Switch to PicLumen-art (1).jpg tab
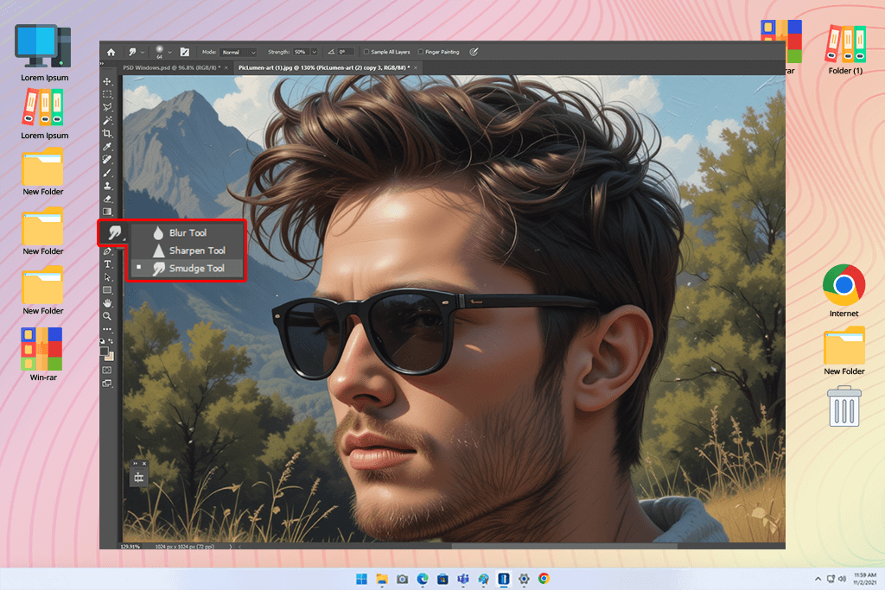 coord(324,67)
